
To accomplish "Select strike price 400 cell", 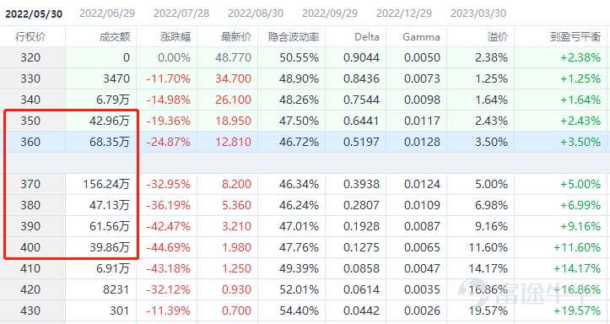I will (33, 247).
